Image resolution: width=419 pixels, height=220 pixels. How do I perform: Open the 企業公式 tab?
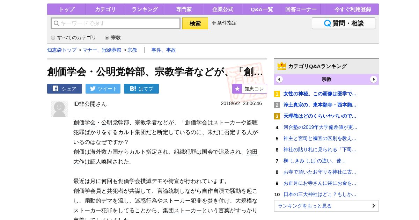pos(222,9)
